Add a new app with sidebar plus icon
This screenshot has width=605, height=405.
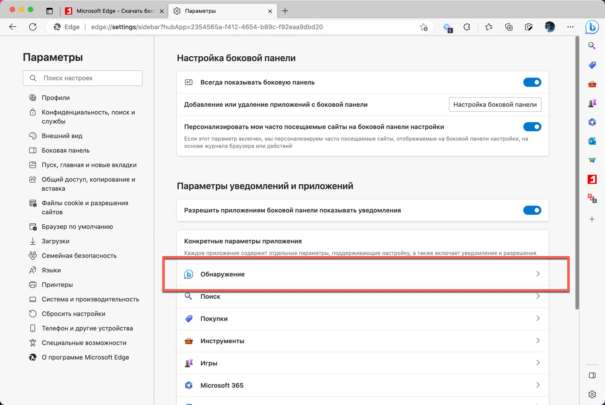[x=592, y=219]
